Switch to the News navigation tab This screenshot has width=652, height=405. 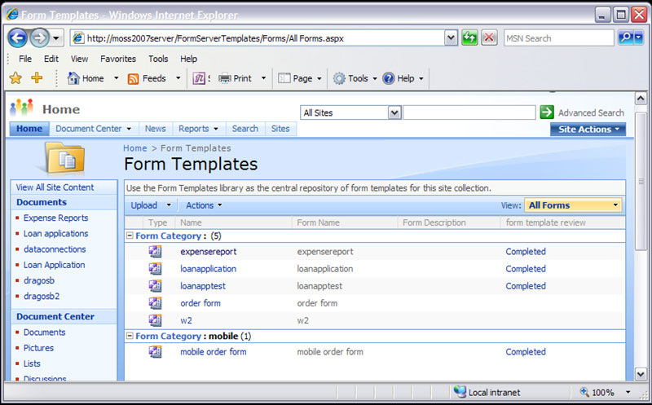tap(155, 129)
